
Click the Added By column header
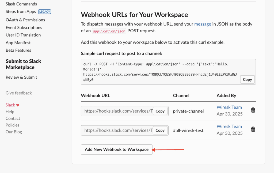[x=226, y=95]
